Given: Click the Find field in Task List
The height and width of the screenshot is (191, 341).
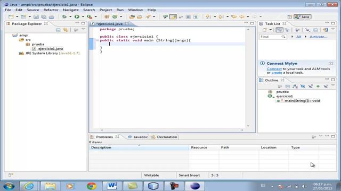Looking at the screenshot, I should point(273,37).
